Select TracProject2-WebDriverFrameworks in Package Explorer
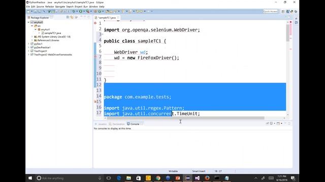 tap(53, 55)
